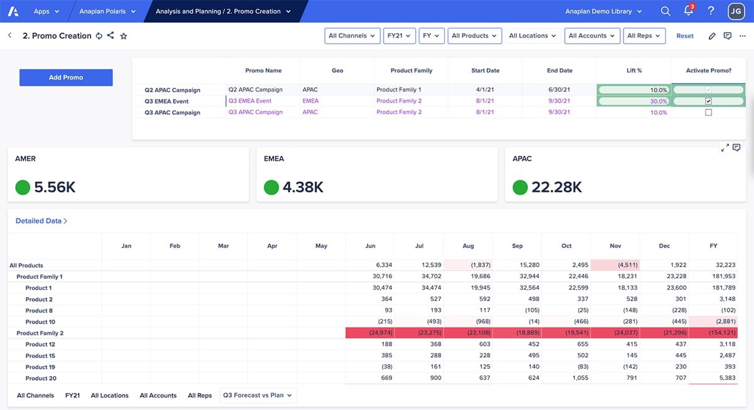Image resolution: width=754 pixels, height=410 pixels.
Task: Open the help question mark icon
Action: pos(711,11)
